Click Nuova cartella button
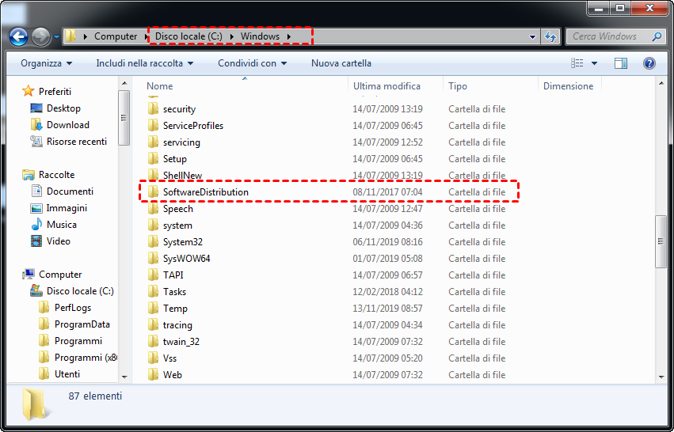 pos(341,63)
